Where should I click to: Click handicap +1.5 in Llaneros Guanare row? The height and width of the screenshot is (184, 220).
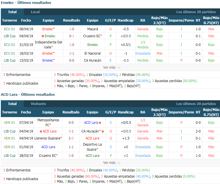pyautogui.click(x=126, y=138)
